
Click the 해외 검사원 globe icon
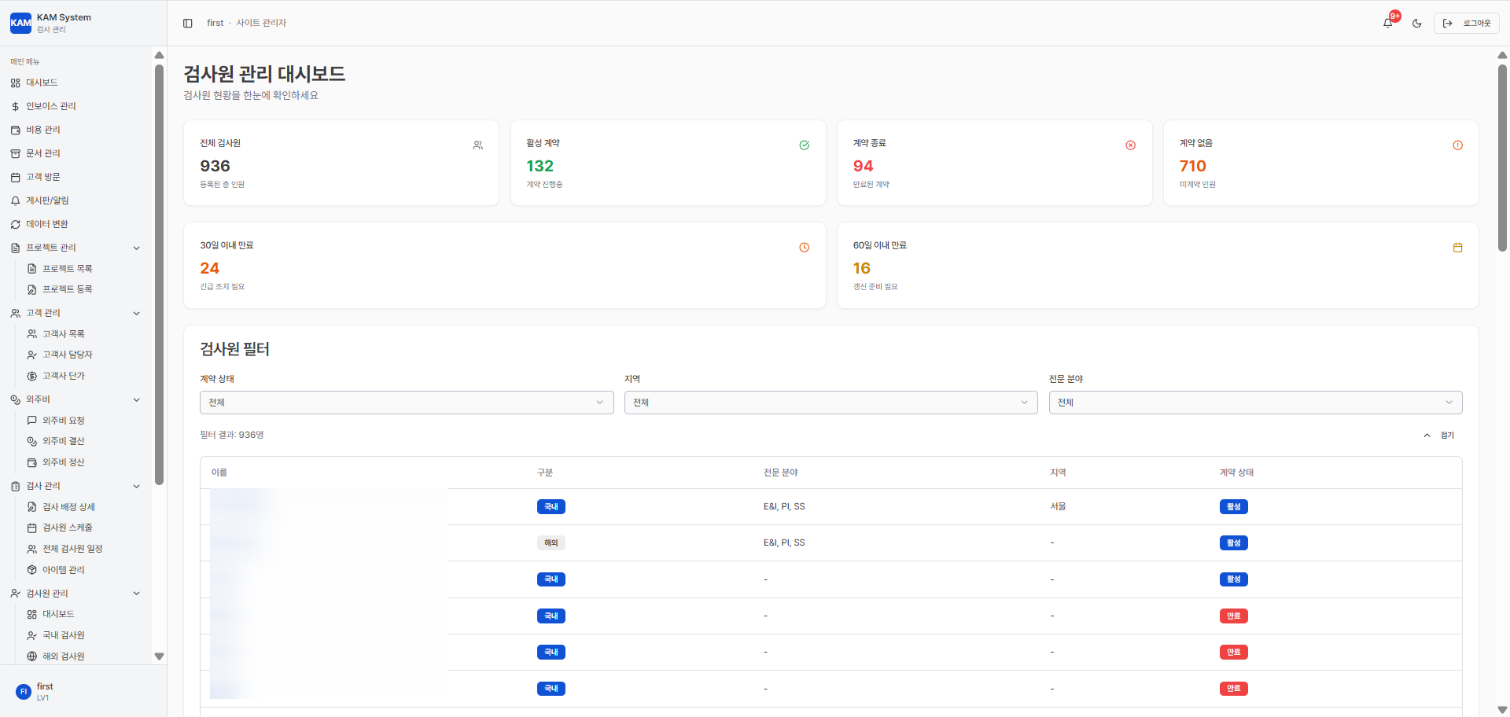(32, 656)
